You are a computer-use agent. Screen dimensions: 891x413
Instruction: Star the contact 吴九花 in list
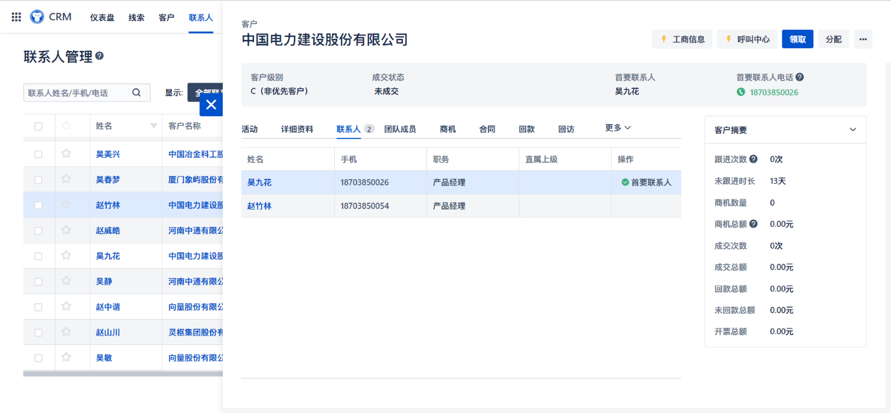click(66, 255)
